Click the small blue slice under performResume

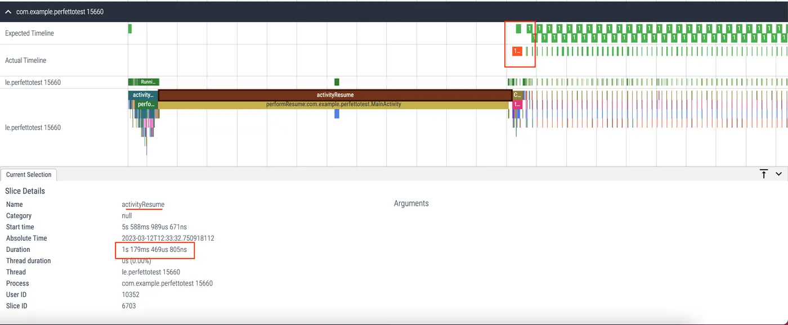(x=337, y=114)
